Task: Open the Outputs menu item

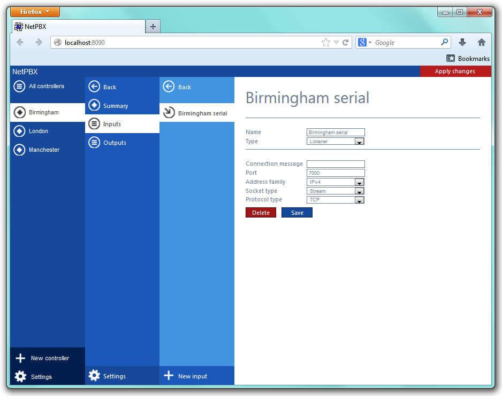Action: pos(115,143)
